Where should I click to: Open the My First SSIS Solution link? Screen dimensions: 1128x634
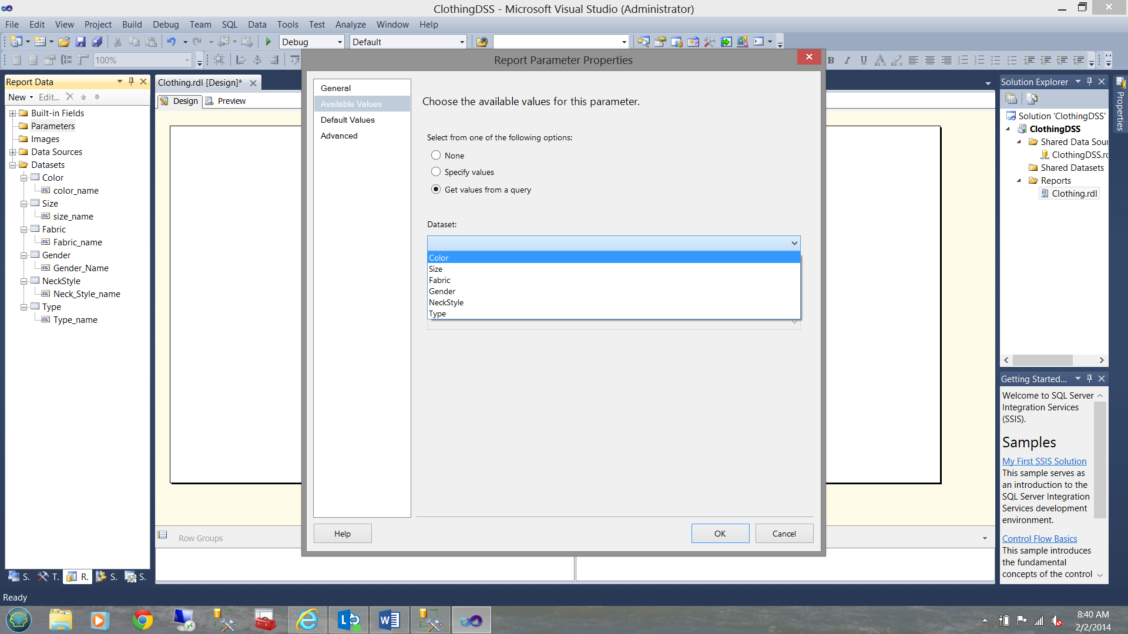[1044, 461]
